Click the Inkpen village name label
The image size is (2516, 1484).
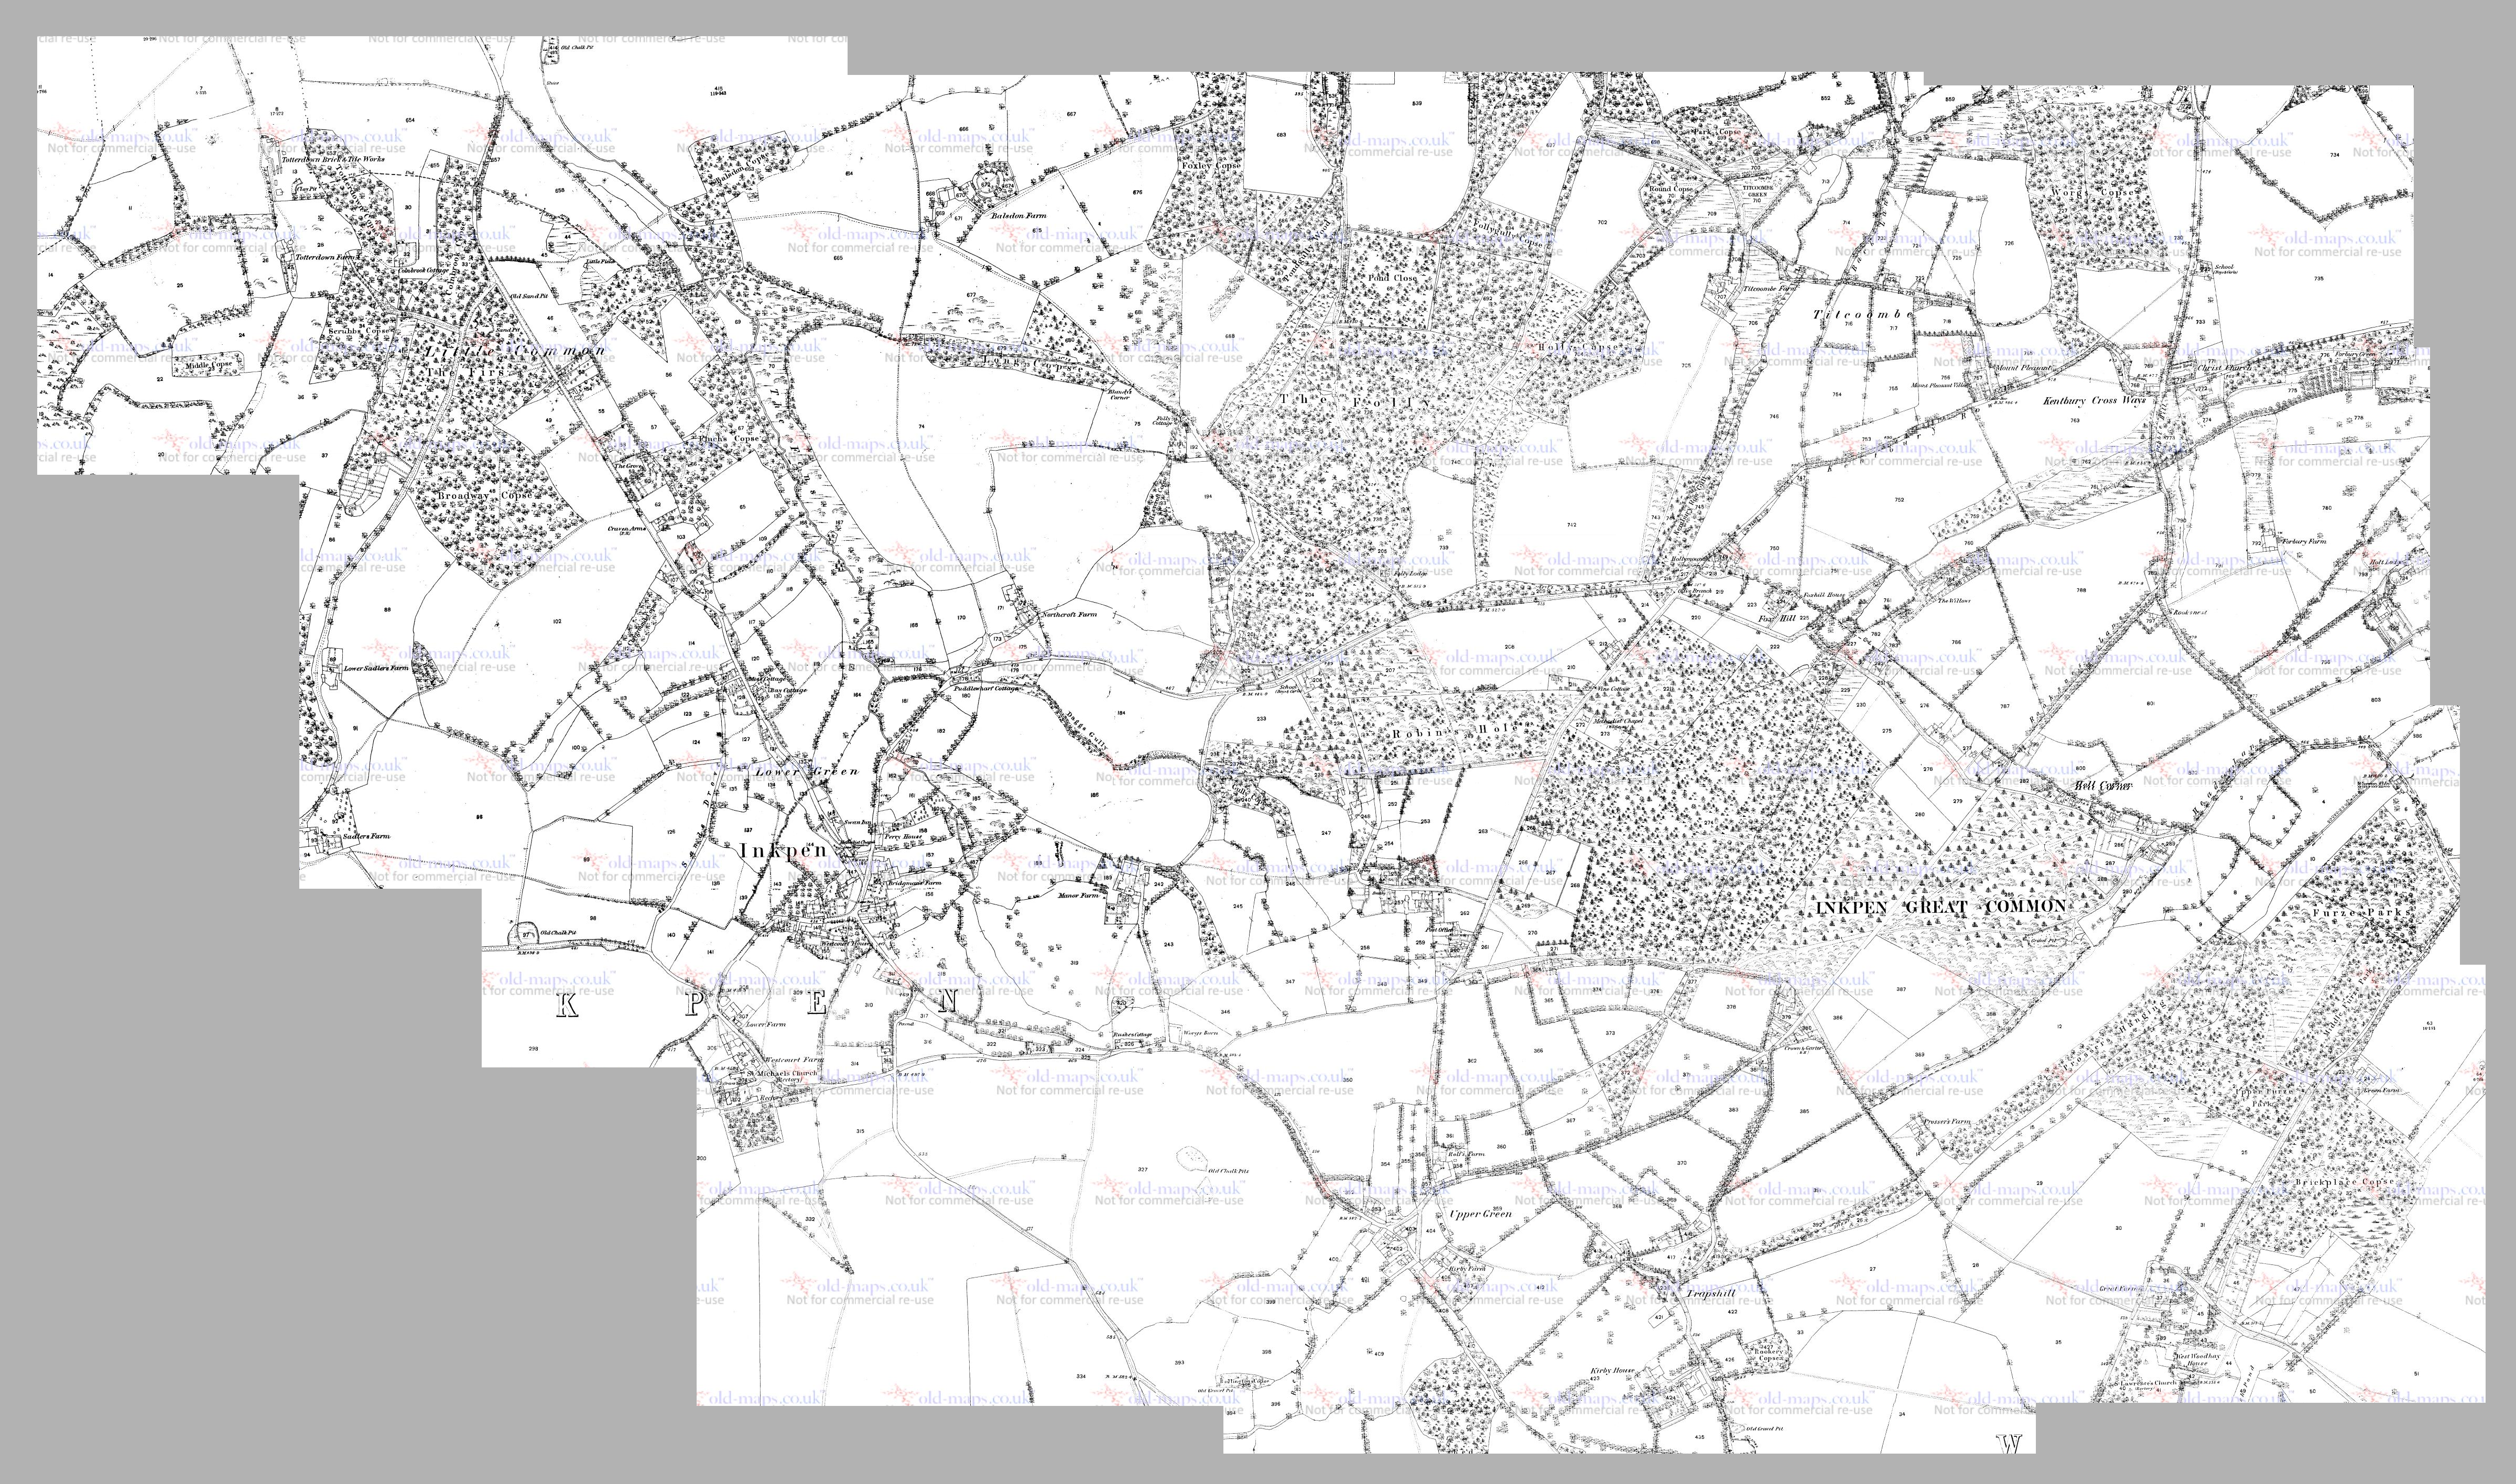click(783, 850)
